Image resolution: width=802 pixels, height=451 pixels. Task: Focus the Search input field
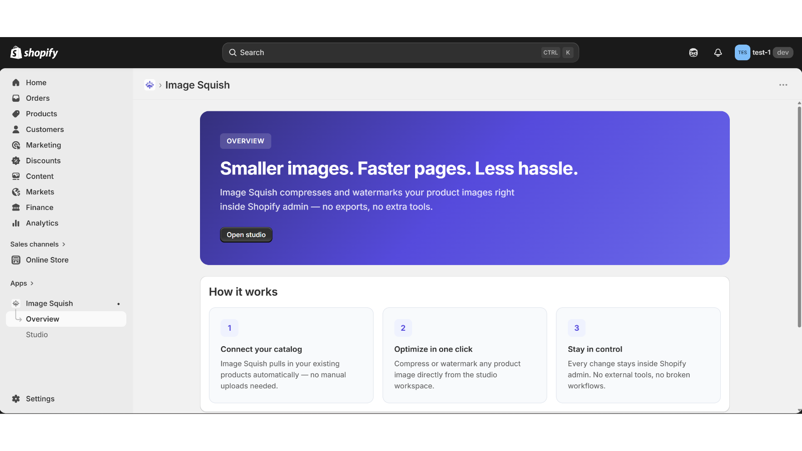(x=400, y=53)
